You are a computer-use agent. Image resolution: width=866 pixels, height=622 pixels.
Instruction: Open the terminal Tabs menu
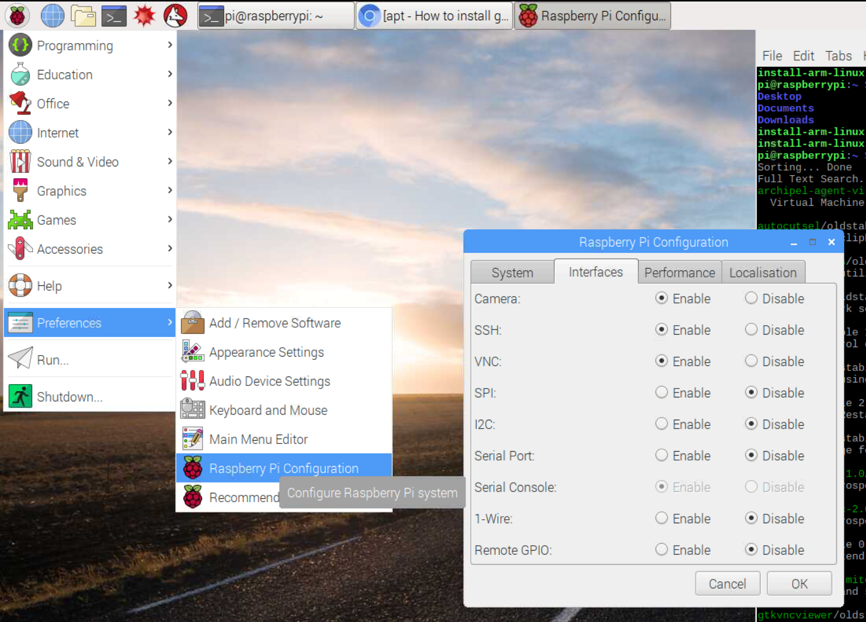click(838, 56)
